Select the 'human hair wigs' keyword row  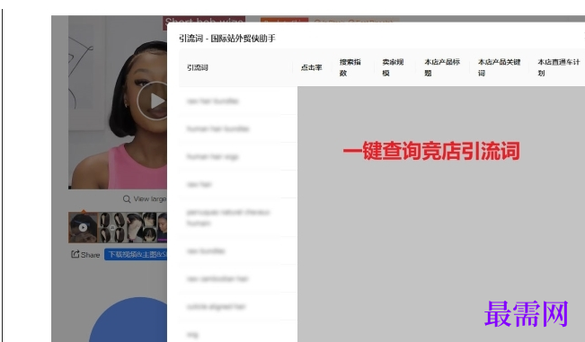tap(238, 157)
